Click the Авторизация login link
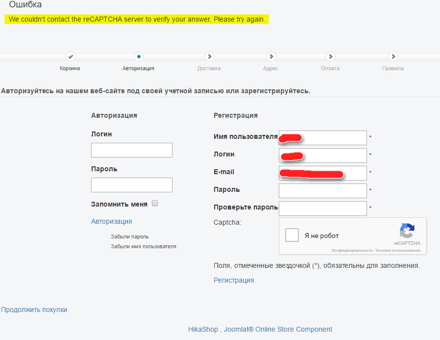The width and height of the screenshot is (440, 340). 111,221
